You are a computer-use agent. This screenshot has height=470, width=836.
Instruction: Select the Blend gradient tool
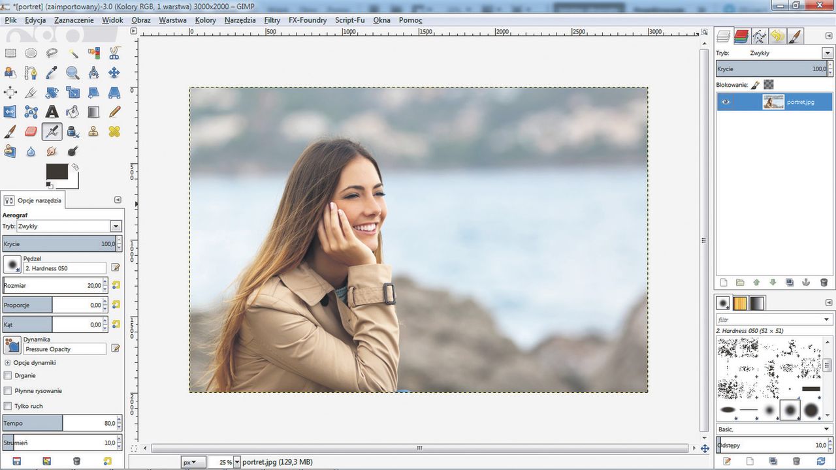click(x=93, y=112)
